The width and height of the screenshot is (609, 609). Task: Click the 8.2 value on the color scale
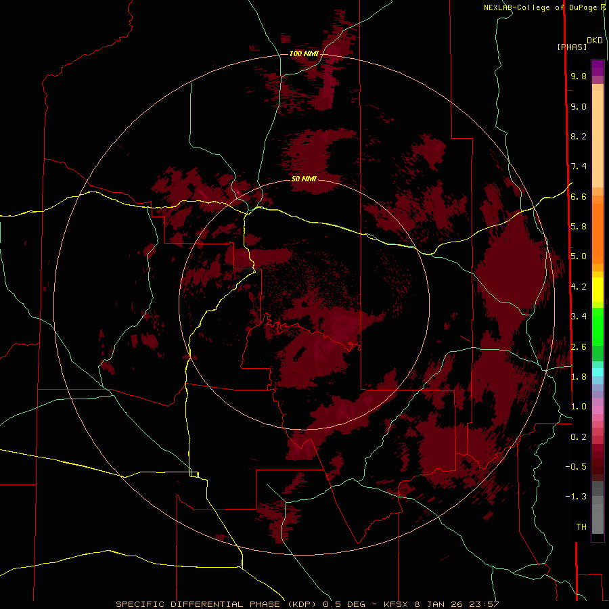point(579,136)
